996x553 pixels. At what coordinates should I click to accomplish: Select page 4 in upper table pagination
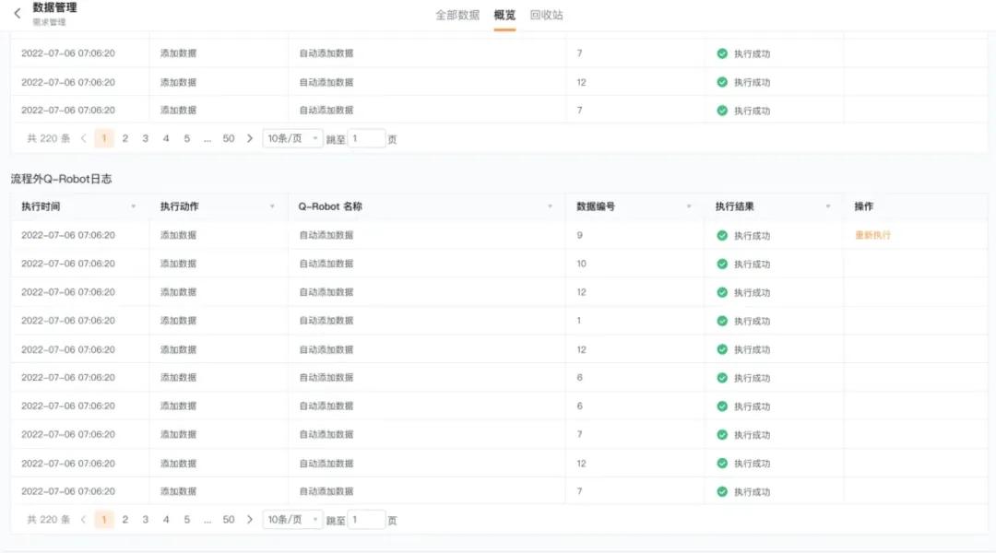coord(166,138)
